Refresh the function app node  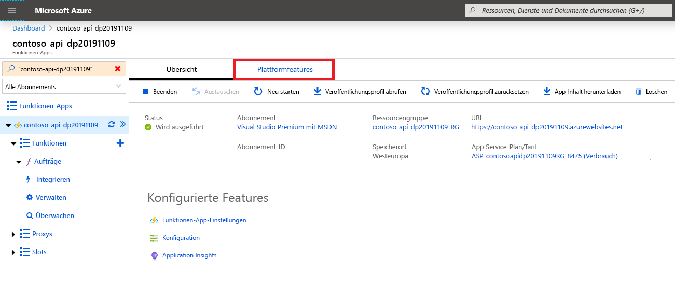[111, 124]
